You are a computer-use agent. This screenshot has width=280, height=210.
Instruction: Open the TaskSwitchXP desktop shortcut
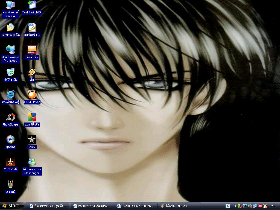(32, 7)
